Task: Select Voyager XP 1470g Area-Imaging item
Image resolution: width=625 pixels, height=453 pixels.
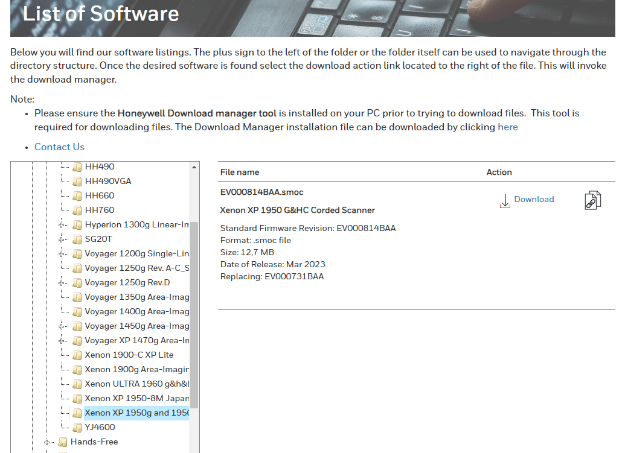Action: [x=136, y=340]
